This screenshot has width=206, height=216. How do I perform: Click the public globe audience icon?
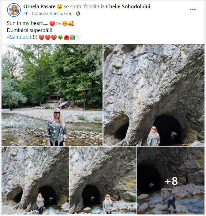[78, 14]
